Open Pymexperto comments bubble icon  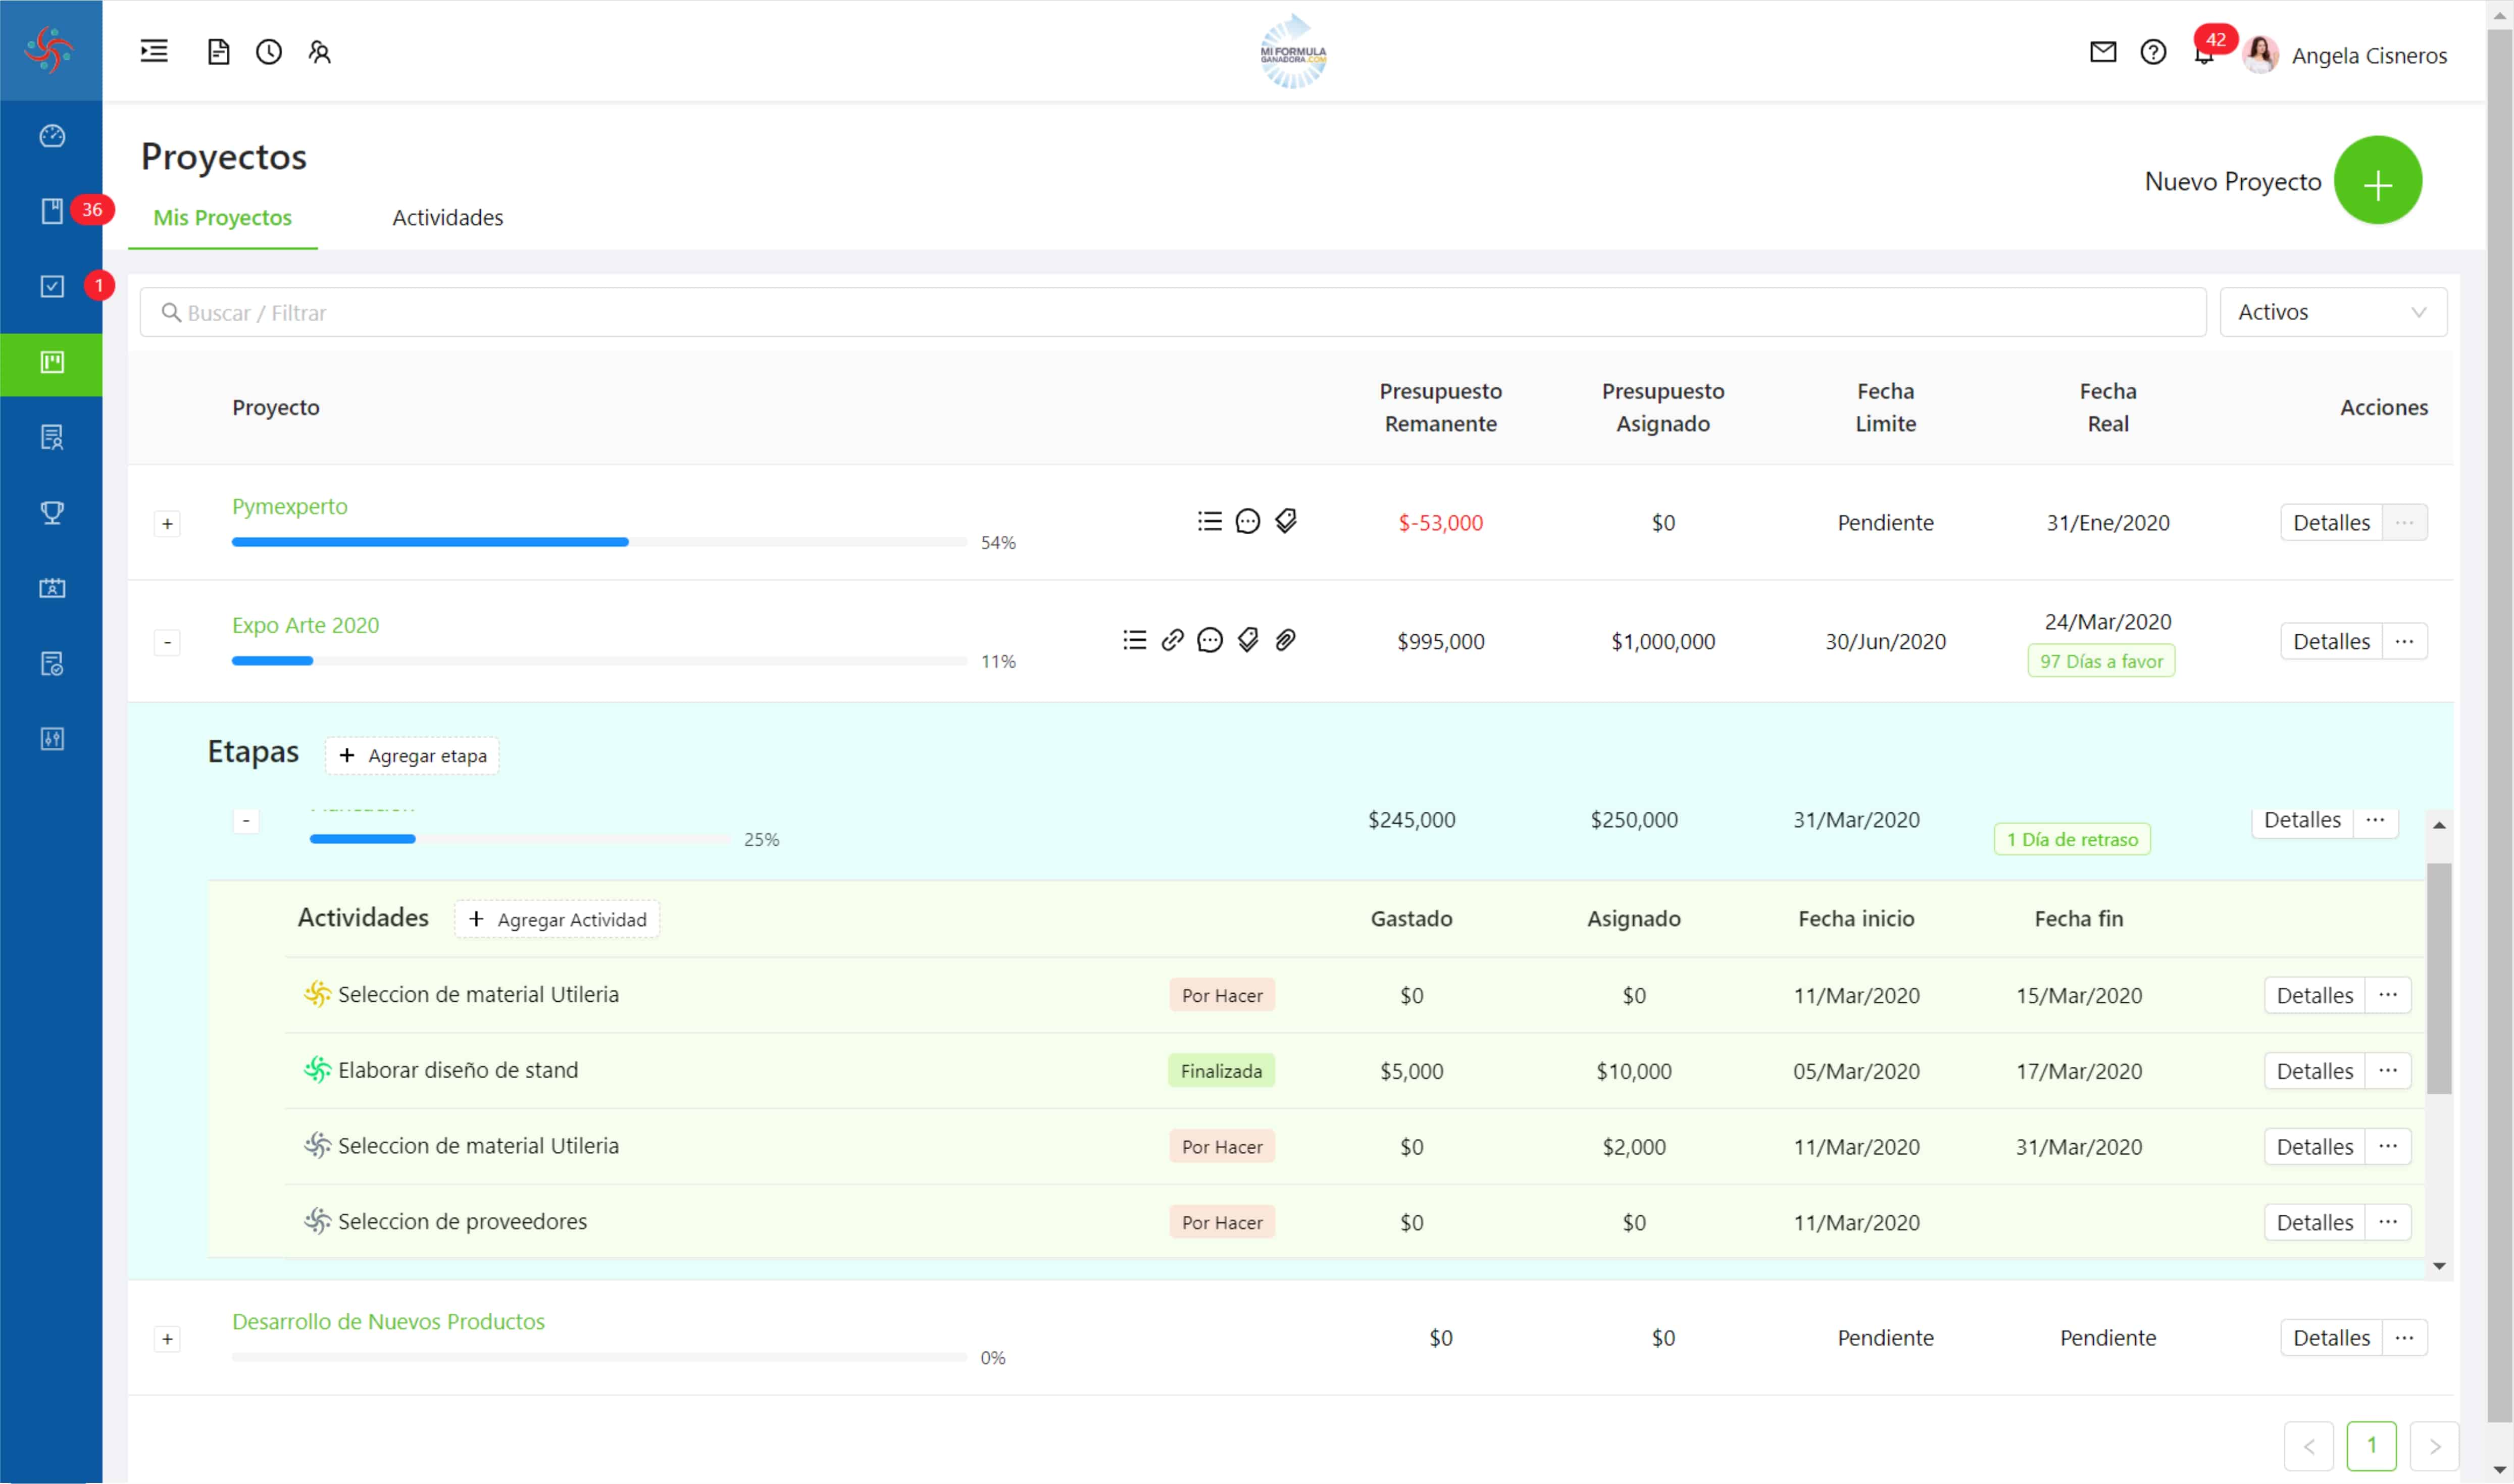click(x=1247, y=521)
